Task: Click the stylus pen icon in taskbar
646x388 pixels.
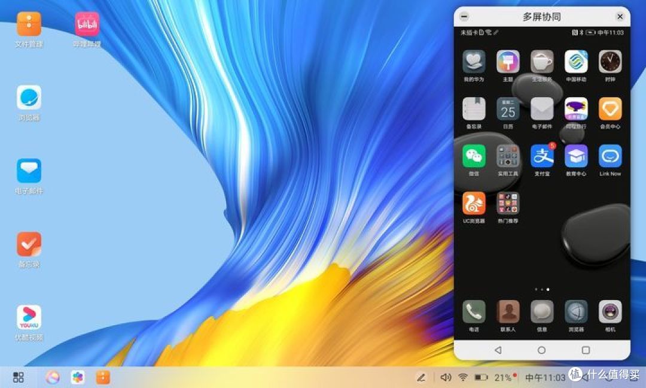Action: (420, 377)
